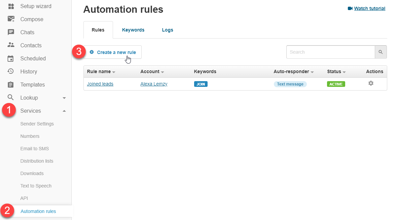This screenshot has width=398, height=220.
Task: Click Create a new rule button
Action: click(112, 52)
